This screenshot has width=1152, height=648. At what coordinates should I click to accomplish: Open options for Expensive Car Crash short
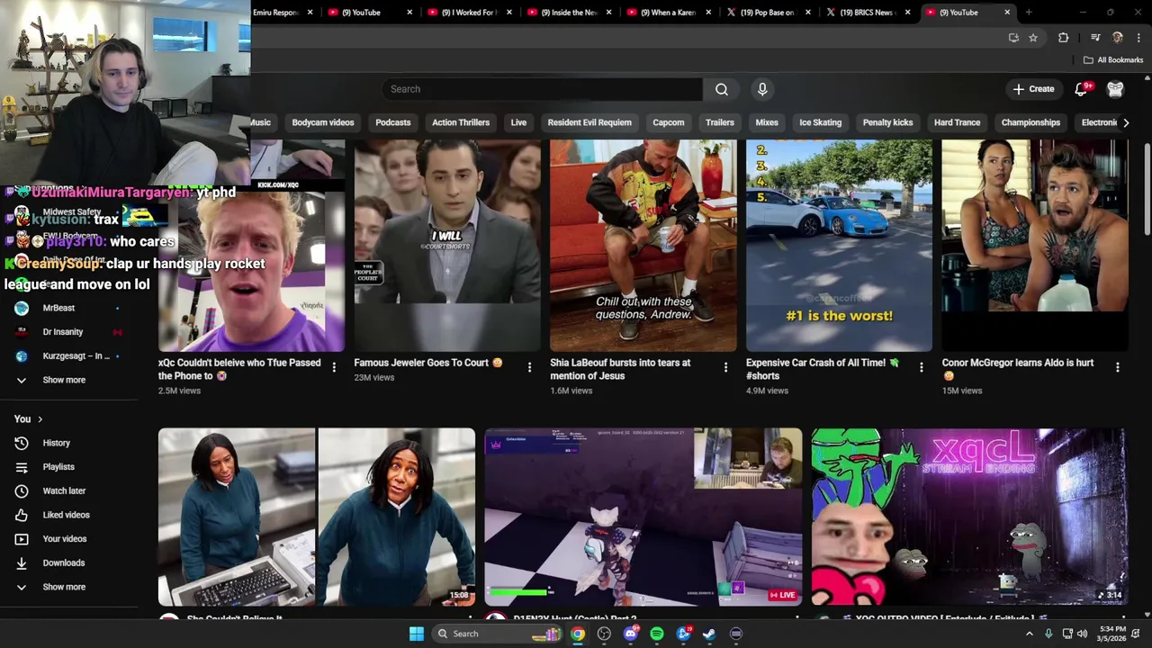coord(921,367)
